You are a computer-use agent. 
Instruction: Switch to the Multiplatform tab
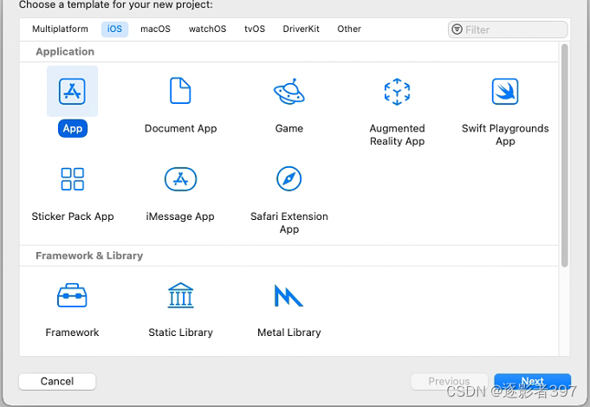pyautogui.click(x=60, y=29)
